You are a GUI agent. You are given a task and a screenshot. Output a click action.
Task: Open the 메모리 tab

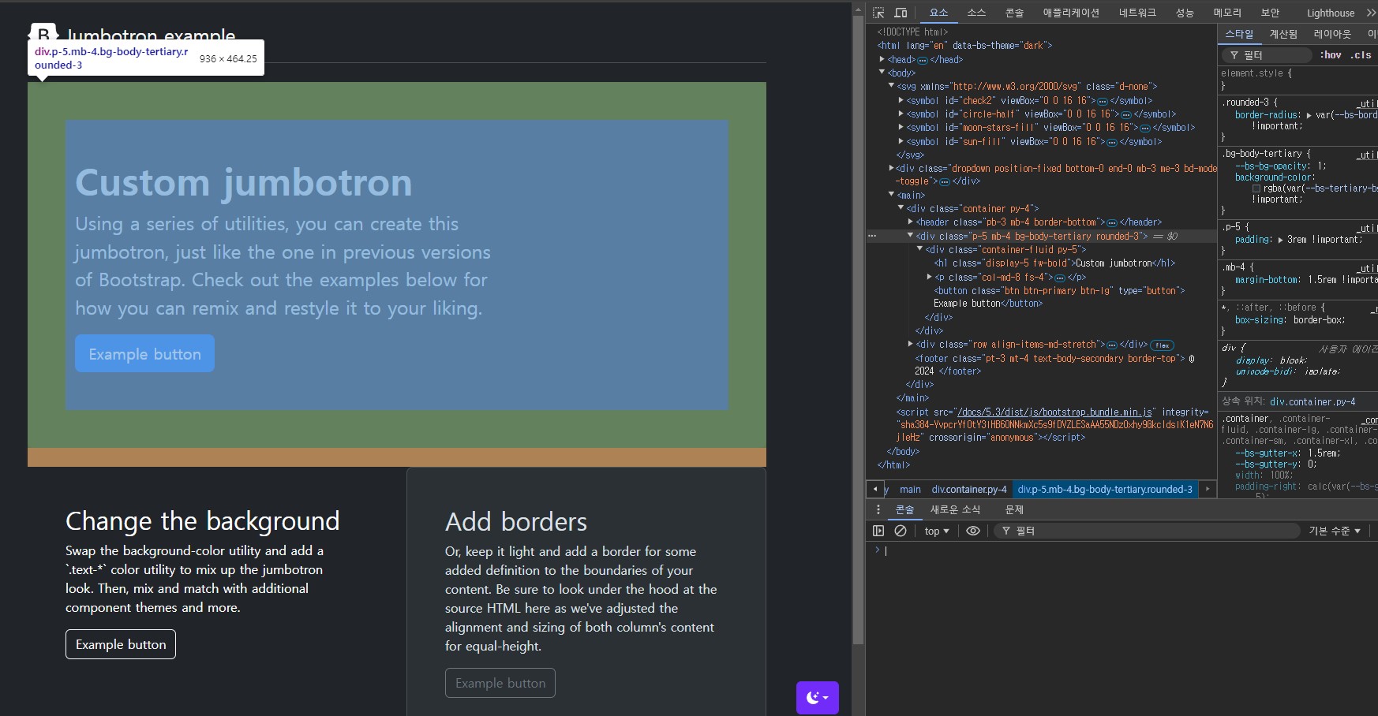pyautogui.click(x=1227, y=13)
